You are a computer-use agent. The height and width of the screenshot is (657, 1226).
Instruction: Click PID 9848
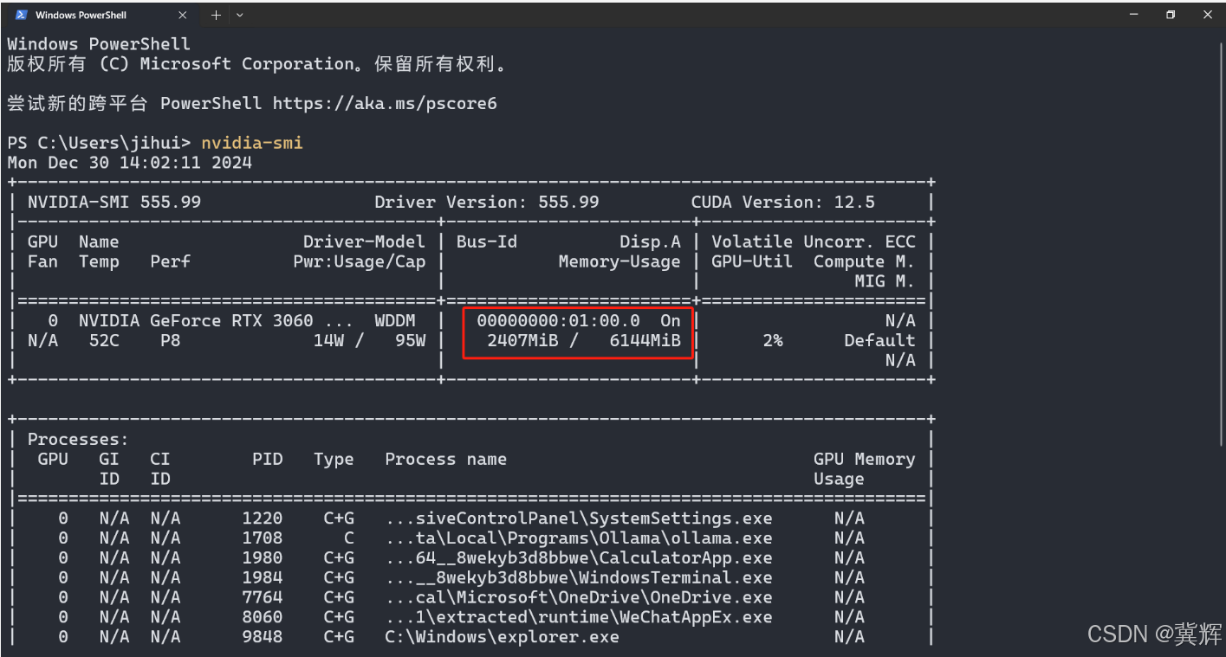point(263,637)
